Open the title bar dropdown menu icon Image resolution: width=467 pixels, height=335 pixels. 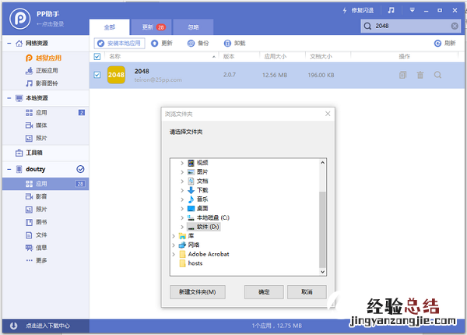click(413, 10)
